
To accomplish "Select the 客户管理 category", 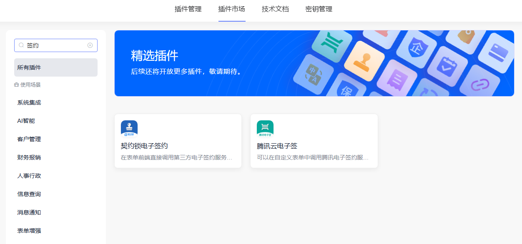I will [29, 139].
